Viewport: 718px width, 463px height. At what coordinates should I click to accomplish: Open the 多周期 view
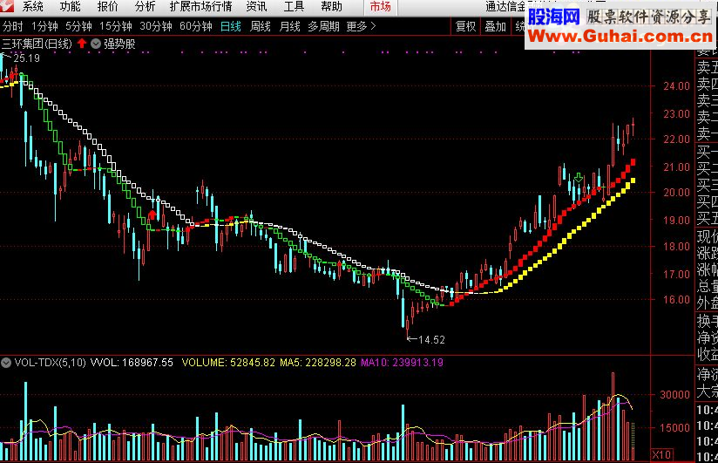pyautogui.click(x=324, y=26)
